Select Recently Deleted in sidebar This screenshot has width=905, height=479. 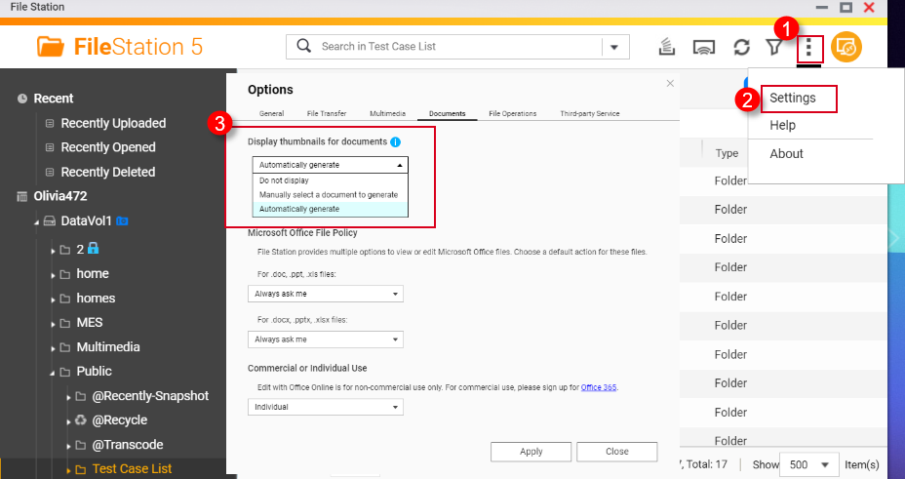[107, 172]
